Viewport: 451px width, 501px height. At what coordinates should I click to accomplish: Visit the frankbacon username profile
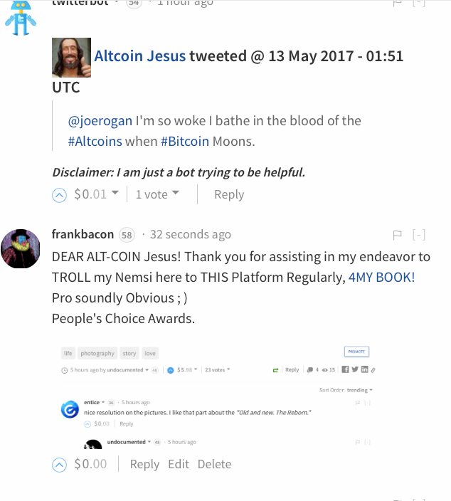pos(82,234)
